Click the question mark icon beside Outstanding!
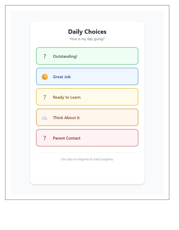 45,56
